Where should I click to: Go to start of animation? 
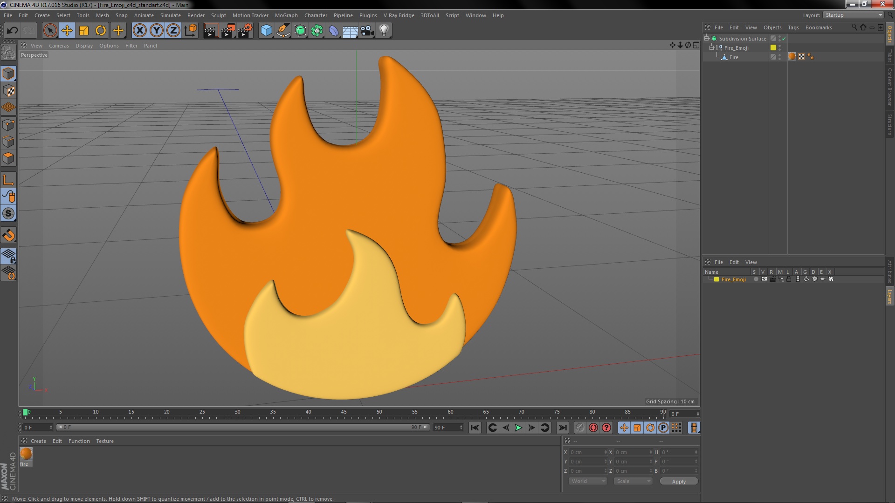475,428
